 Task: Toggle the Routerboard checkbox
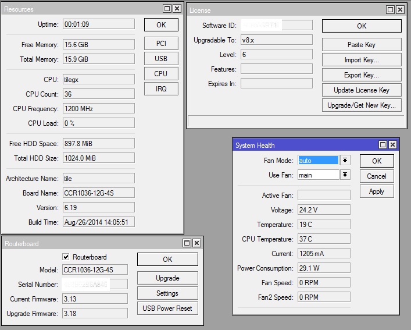66,257
